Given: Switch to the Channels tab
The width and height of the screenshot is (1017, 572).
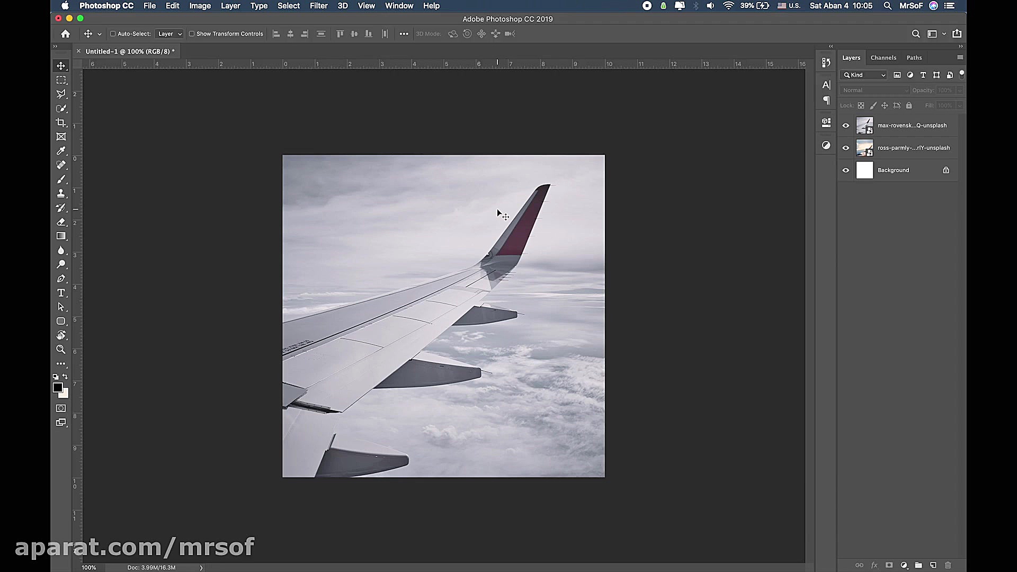Looking at the screenshot, I should 883,58.
